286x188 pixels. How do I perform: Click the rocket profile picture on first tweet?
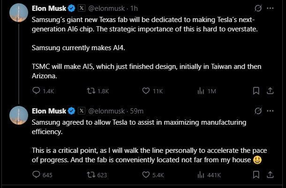[x=18, y=13]
